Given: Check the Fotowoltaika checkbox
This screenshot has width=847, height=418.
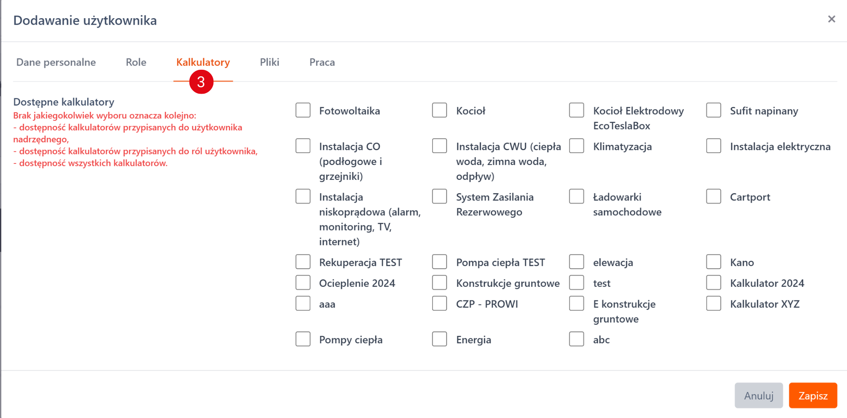Looking at the screenshot, I should tap(303, 110).
